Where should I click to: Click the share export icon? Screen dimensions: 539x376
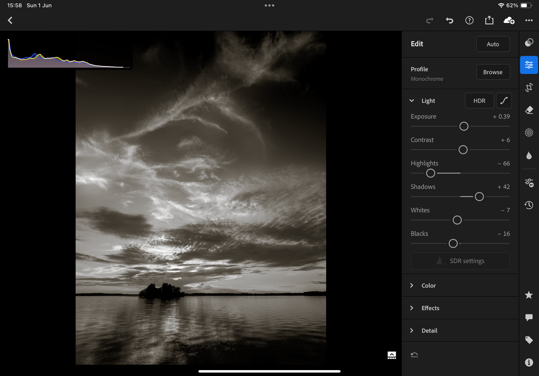[x=489, y=20]
